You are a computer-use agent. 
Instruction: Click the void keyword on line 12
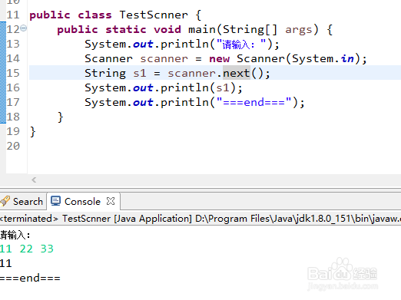pyautogui.click(x=167, y=29)
